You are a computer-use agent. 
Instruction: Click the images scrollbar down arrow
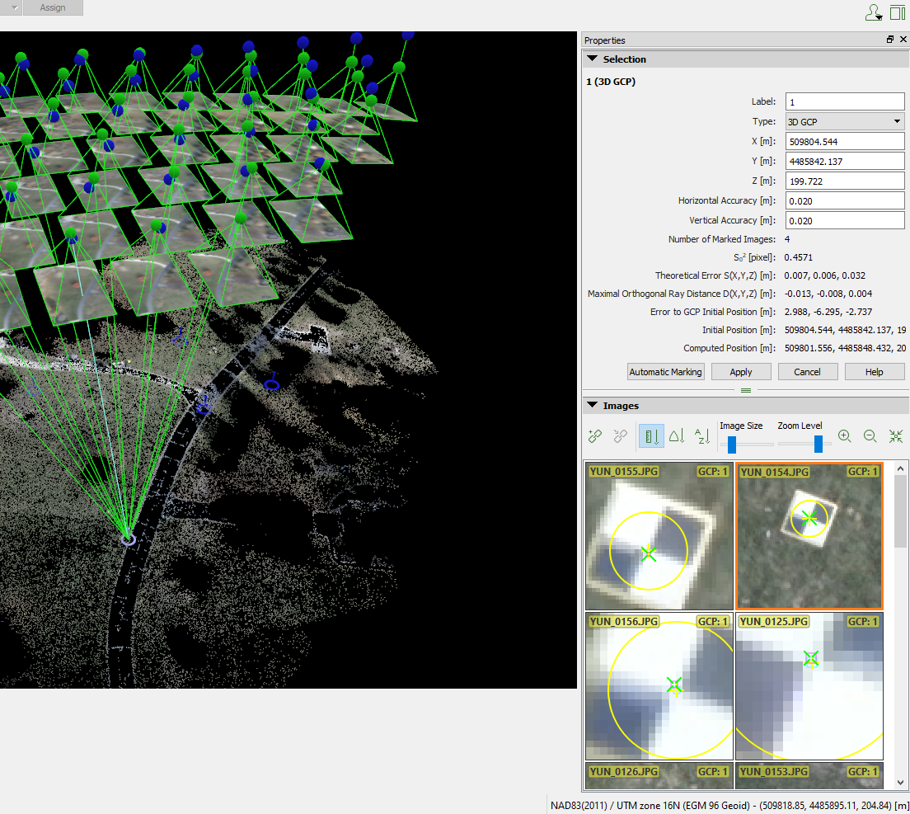tap(900, 783)
